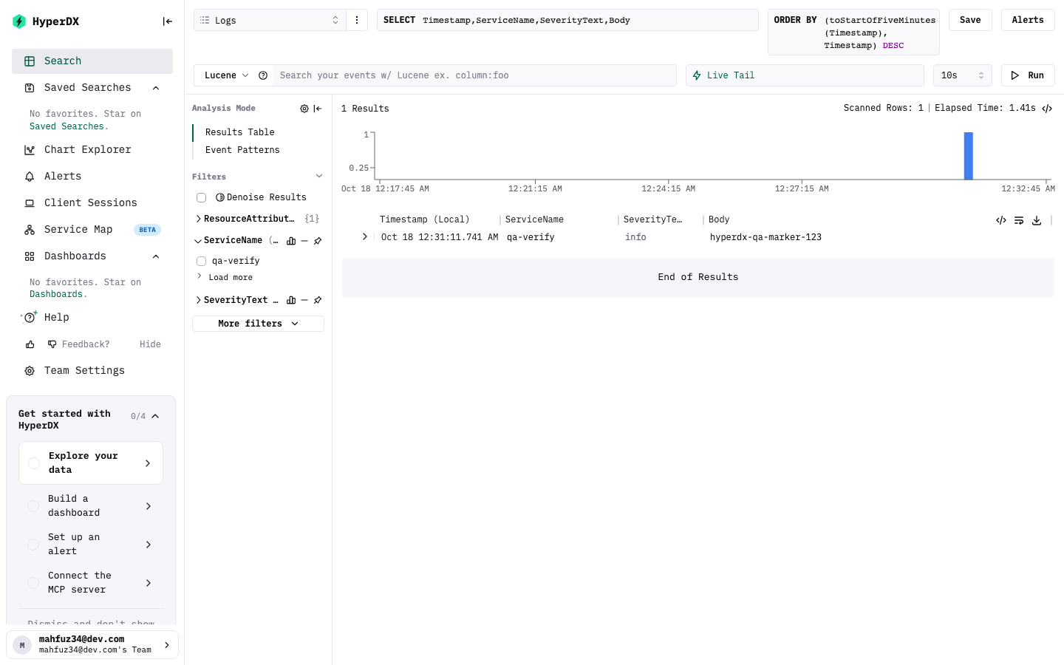Show generated SQL next to Elapsed Time
The height and width of the screenshot is (665, 1064).
(1047, 109)
